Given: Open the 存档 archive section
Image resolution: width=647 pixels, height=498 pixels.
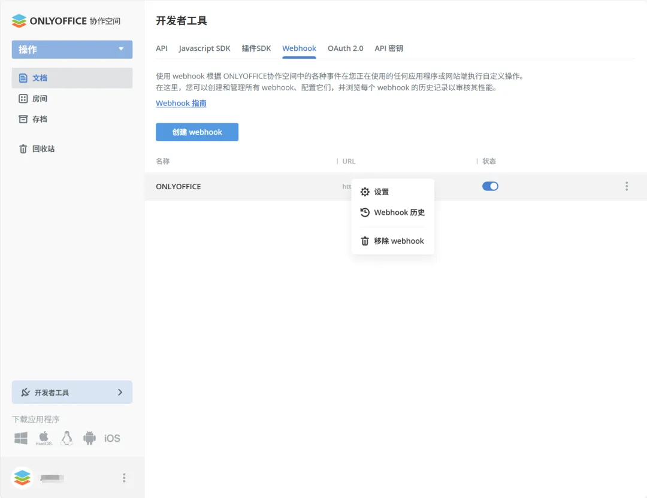Looking at the screenshot, I should [x=34, y=119].
